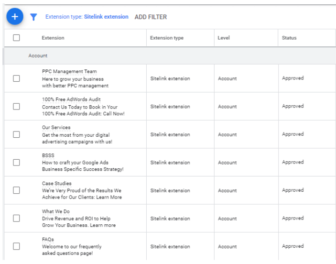Open the Case Studies sitelink title
Viewport: 336px width, 264px height.
(x=57, y=183)
